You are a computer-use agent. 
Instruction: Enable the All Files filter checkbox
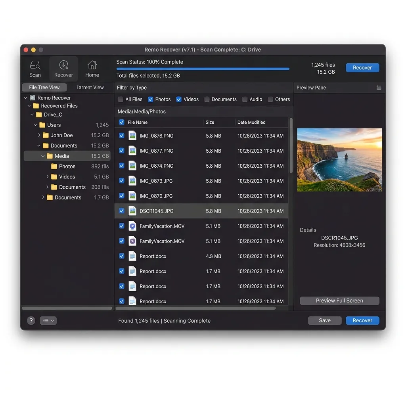[x=121, y=99]
